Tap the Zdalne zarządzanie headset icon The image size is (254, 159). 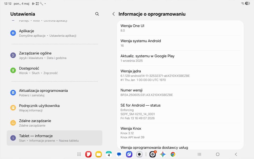coord(13,123)
